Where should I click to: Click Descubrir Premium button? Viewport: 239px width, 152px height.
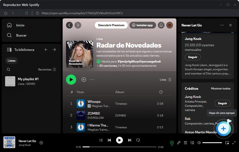click(111, 25)
